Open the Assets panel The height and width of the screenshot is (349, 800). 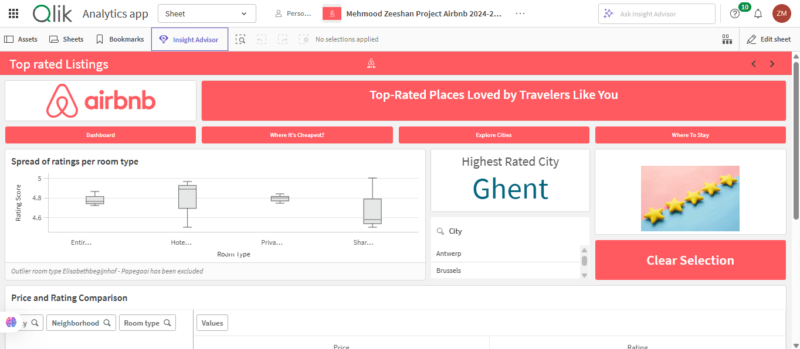pyautogui.click(x=21, y=39)
